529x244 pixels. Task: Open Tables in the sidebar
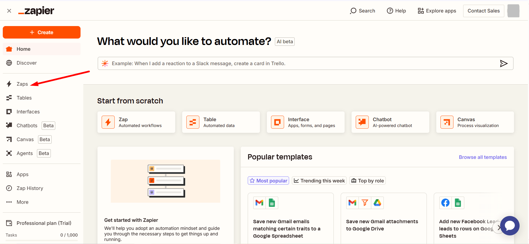point(42,98)
